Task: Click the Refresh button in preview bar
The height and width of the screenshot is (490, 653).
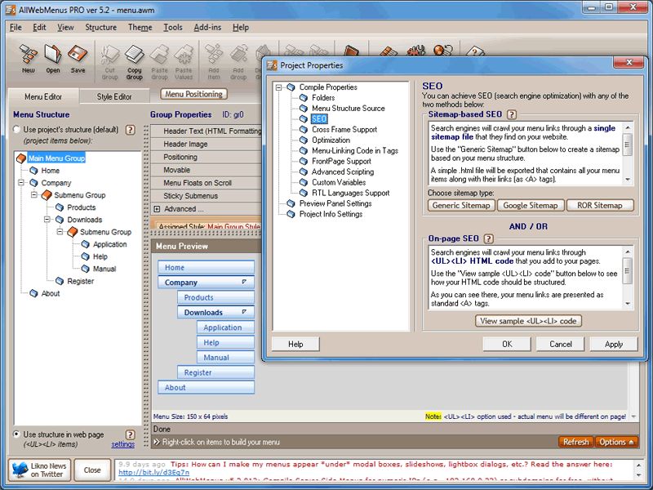Action: pos(576,442)
